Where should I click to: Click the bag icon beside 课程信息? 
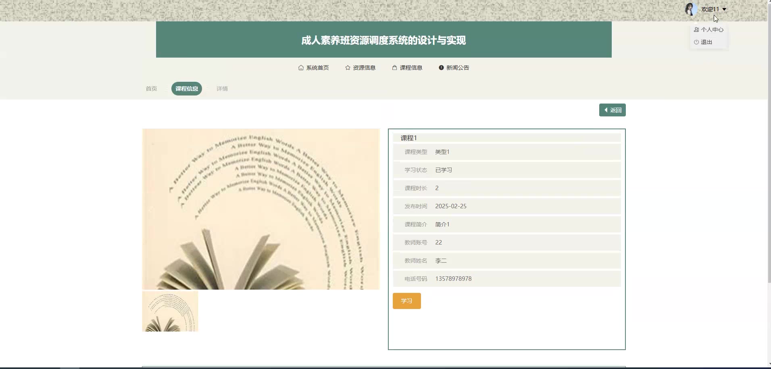pyautogui.click(x=394, y=68)
